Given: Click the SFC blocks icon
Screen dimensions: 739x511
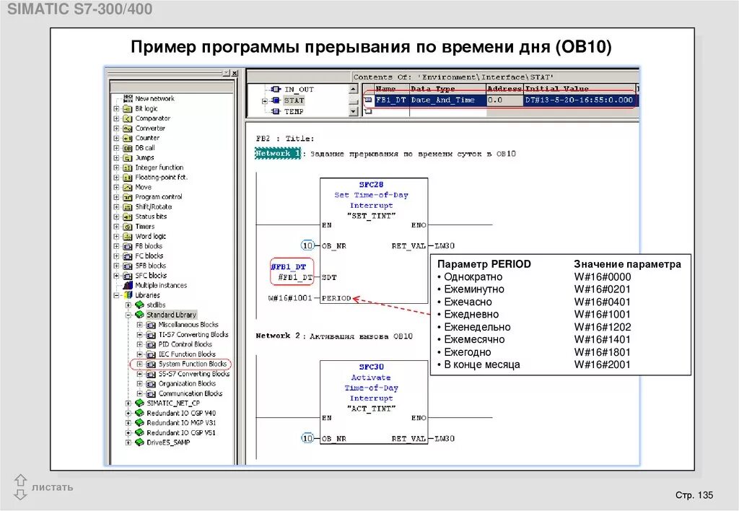Looking at the screenshot, I should [x=127, y=276].
